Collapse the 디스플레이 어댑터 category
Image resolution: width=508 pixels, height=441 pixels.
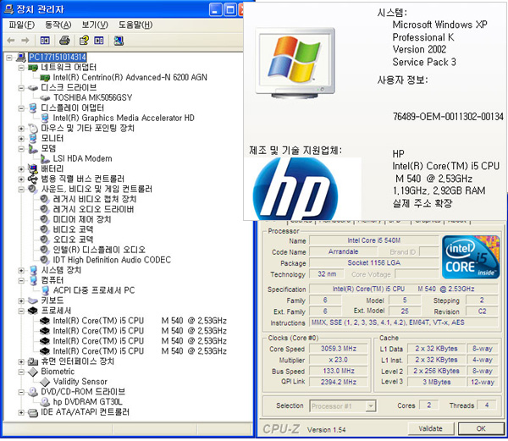pyautogui.click(x=21, y=108)
